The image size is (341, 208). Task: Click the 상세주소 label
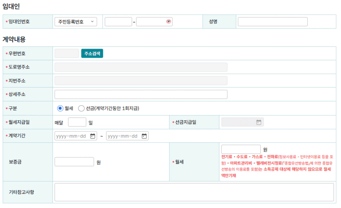click(17, 94)
